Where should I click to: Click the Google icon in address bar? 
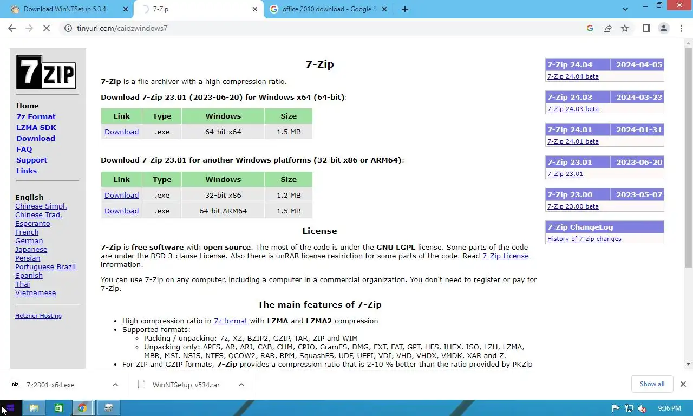point(590,28)
